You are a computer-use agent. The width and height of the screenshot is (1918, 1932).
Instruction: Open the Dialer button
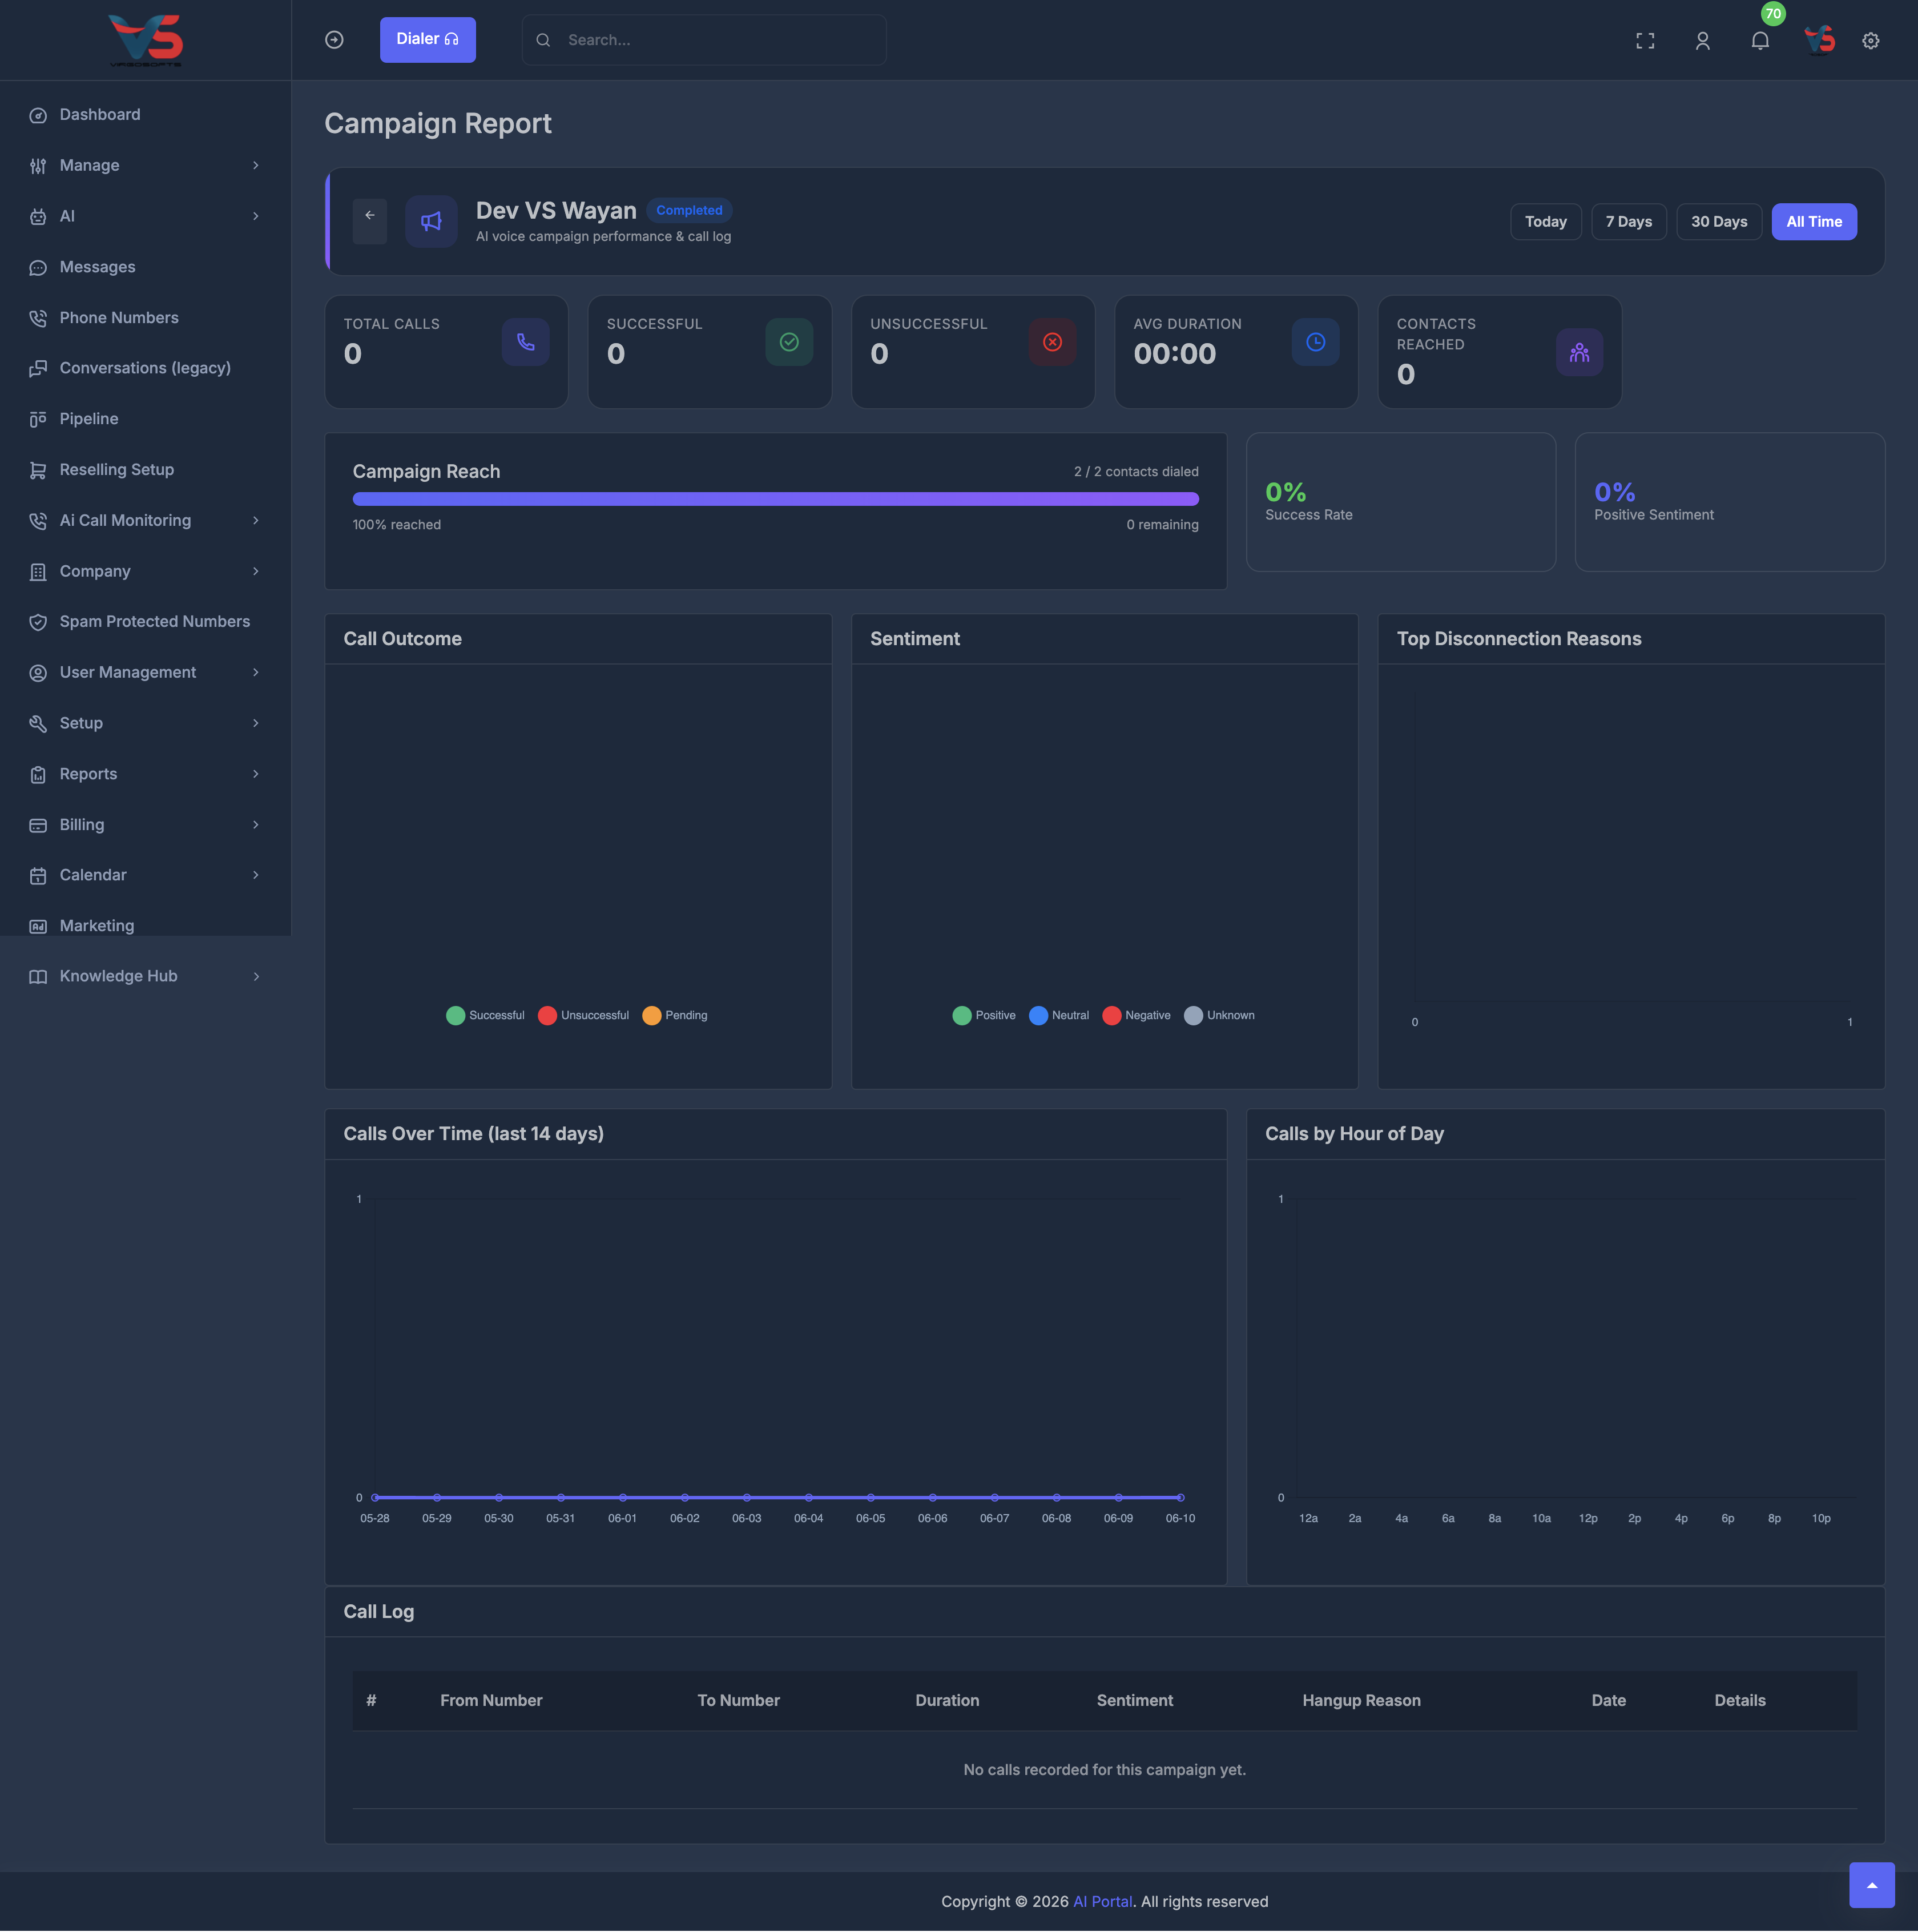(x=427, y=40)
